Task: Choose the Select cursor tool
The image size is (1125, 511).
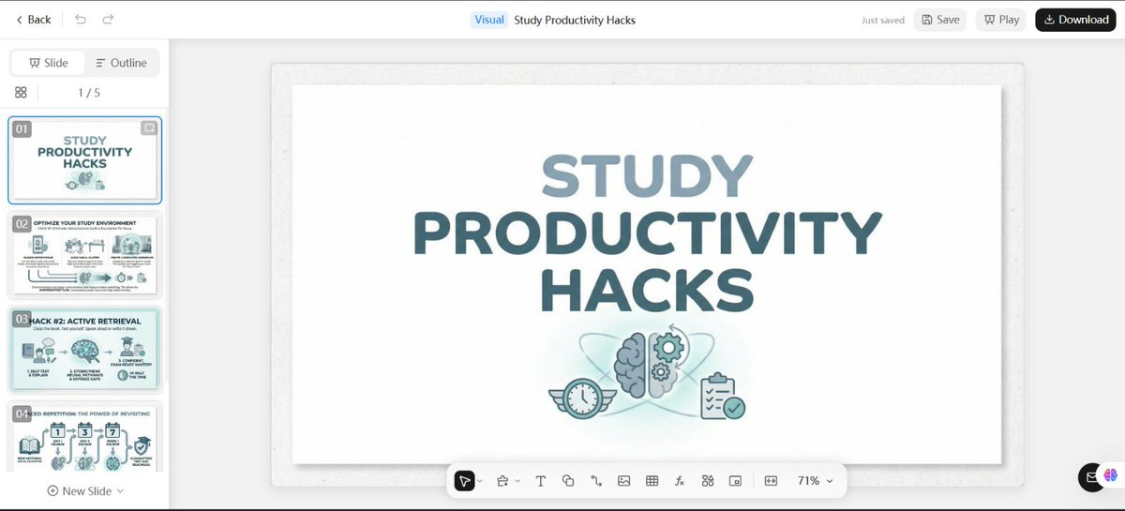Action: [x=464, y=481]
